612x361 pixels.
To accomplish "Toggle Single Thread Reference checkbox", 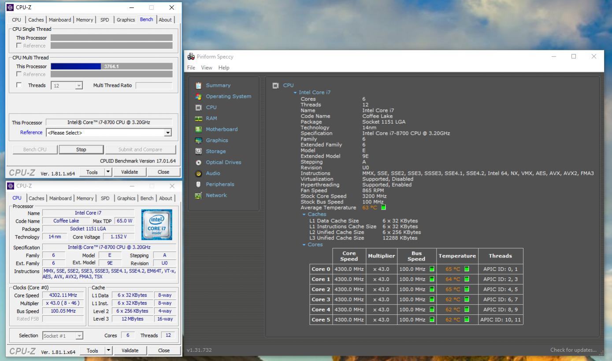I will pos(19,45).
